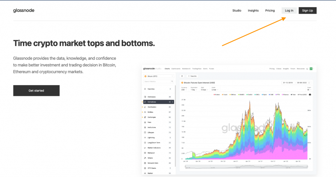The height and width of the screenshot is (177, 336).
Task: Select the Network Stats category icon
Action: click(x=145, y=163)
